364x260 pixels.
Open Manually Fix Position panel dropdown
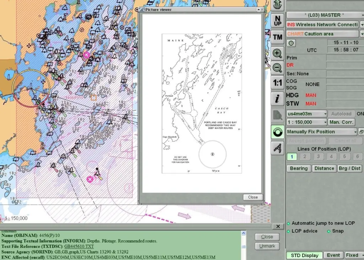point(322,132)
